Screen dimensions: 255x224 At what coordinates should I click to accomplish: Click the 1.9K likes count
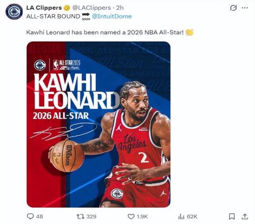click(x=142, y=216)
